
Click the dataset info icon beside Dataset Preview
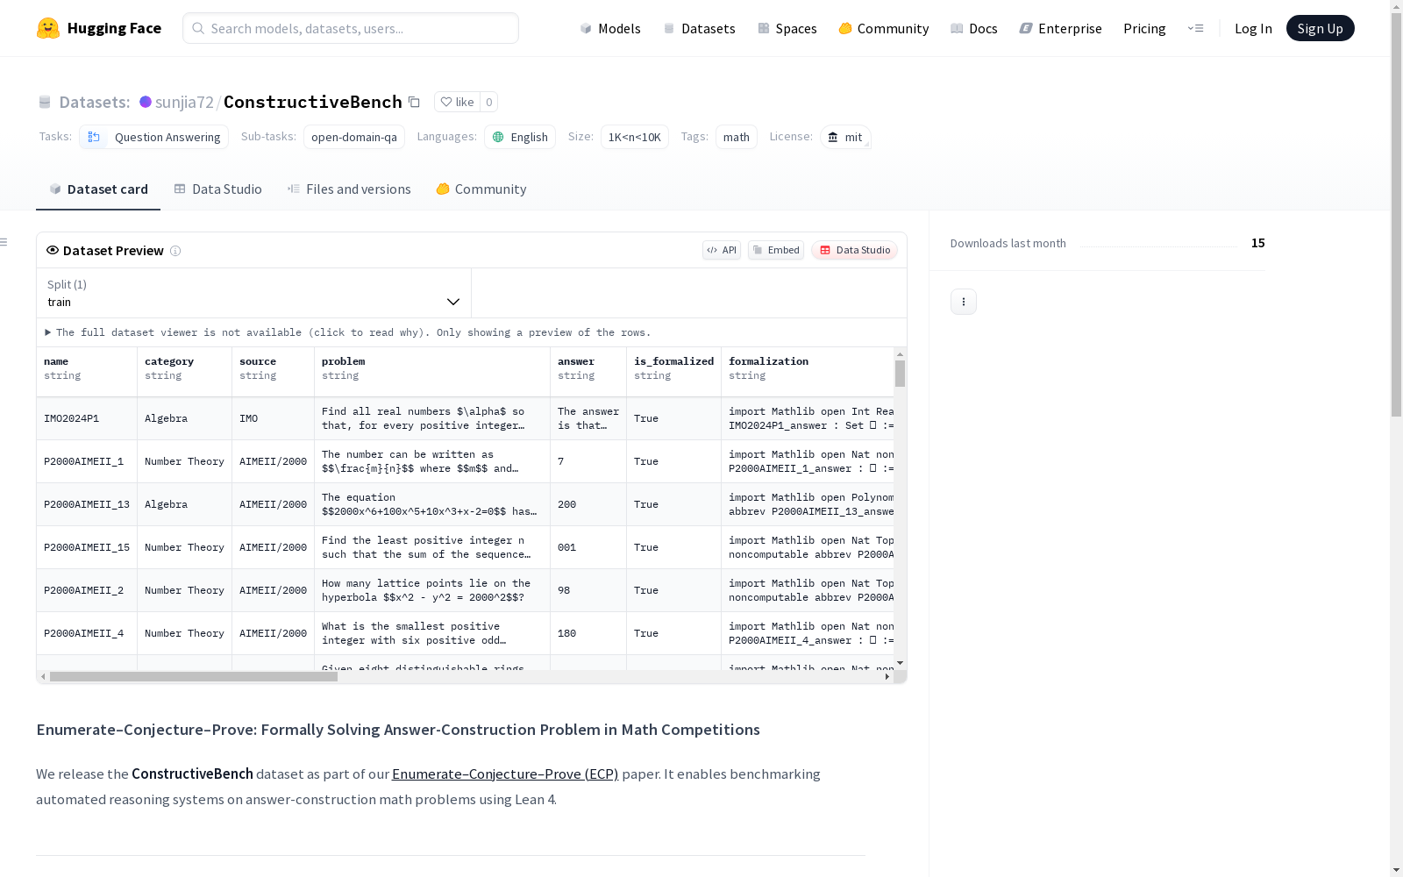click(175, 251)
